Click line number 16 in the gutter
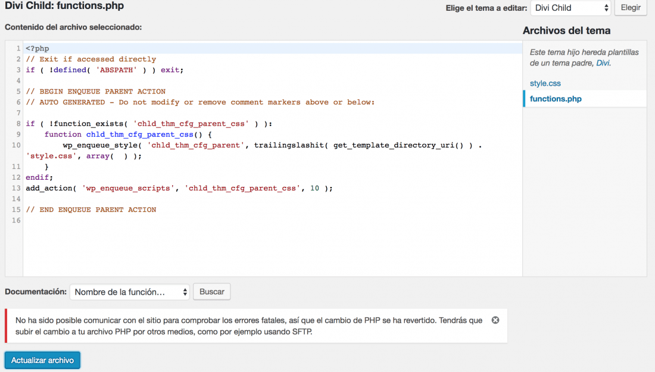Image resolution: width=655 pixels, height=372 pixels. click(16, 220)
